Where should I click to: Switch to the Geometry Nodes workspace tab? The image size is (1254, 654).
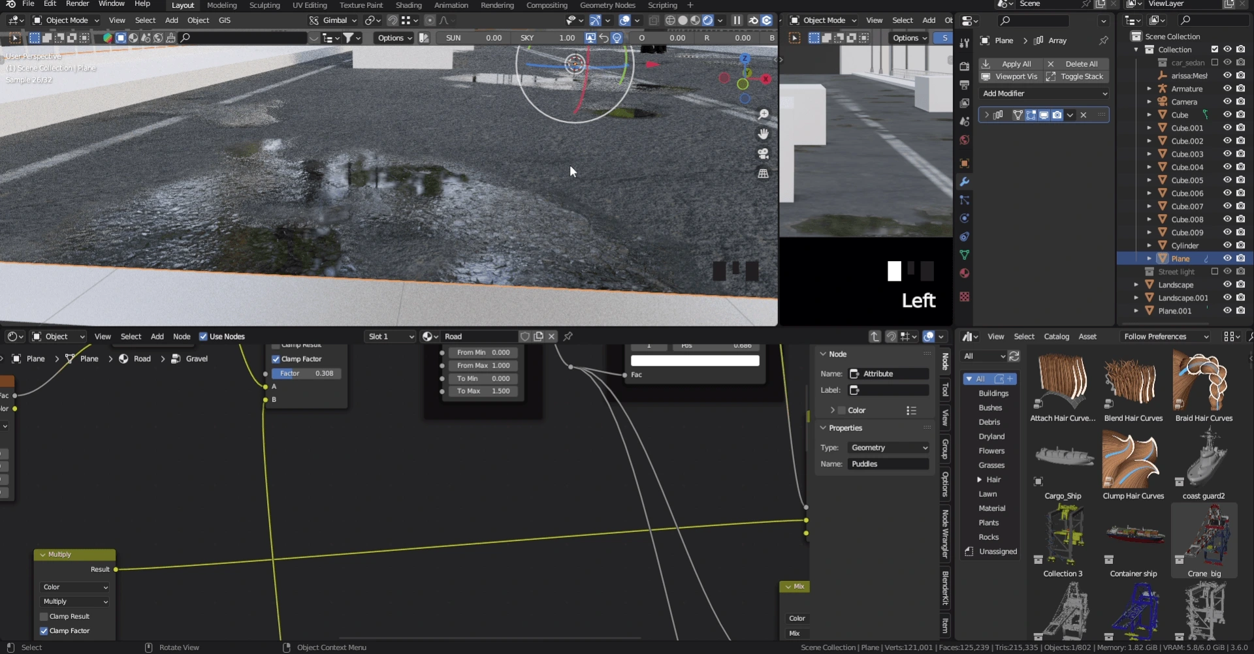coord(607,5)
